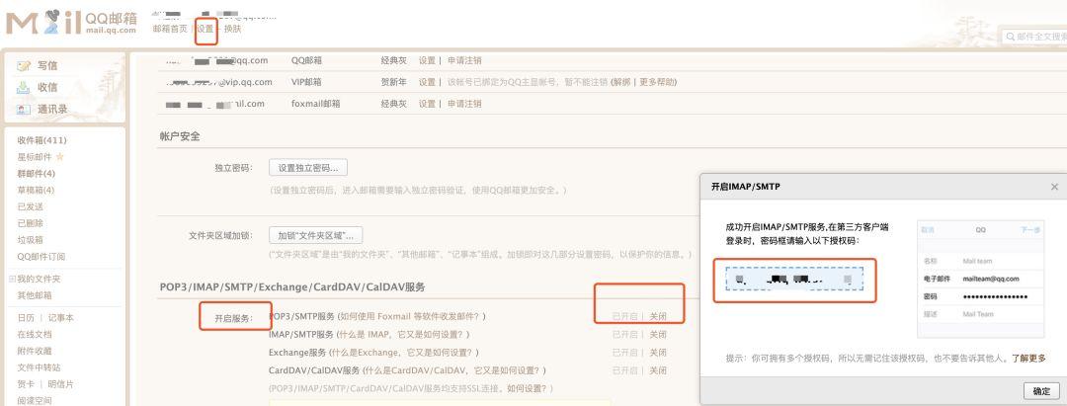Disable IMAP/SMTP service via 关闭

pyautogui.click(x=657, y=335)
